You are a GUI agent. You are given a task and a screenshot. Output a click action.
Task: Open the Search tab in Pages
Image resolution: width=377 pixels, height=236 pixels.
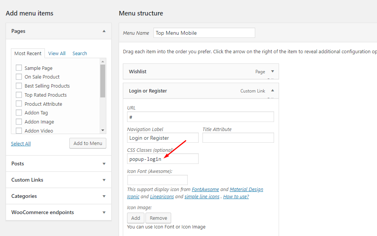click(80, 54)
